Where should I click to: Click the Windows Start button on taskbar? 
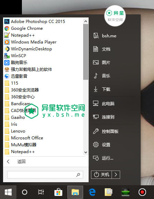coord(8,192)
